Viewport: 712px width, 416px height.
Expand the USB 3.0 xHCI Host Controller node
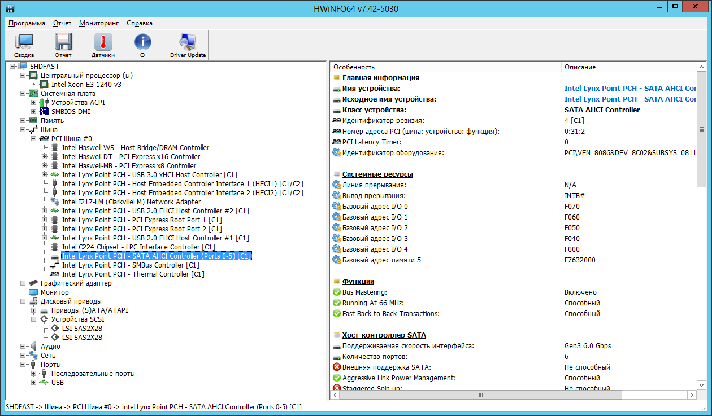[45, 175]
